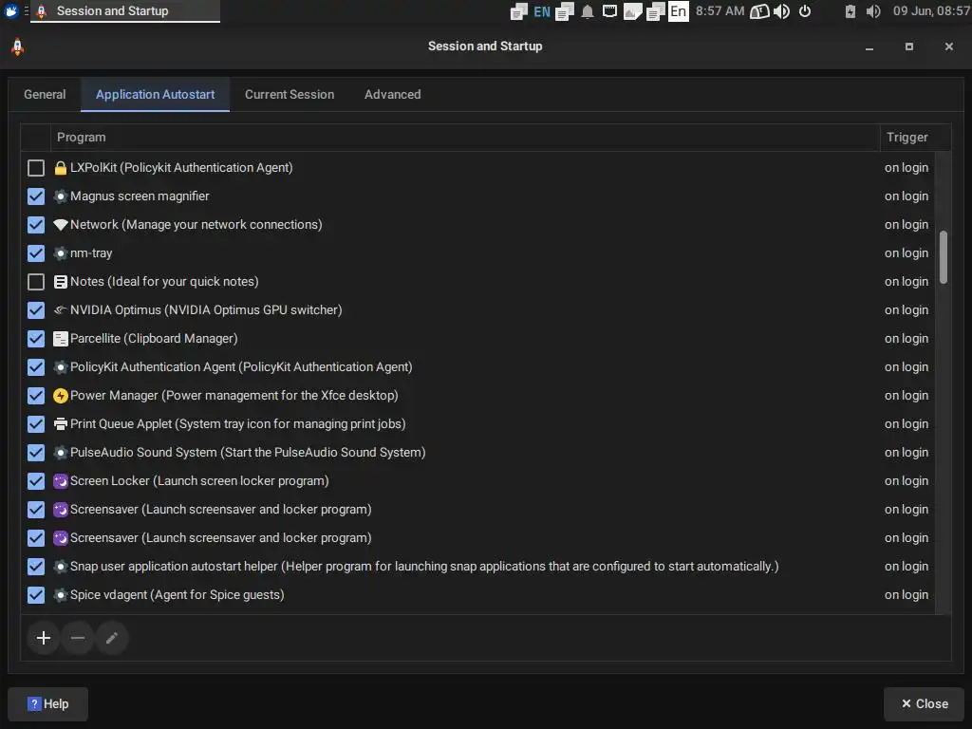Click the NVIDIA Optimus row icon
The image size is (972, 729).
tap(60, 310)
